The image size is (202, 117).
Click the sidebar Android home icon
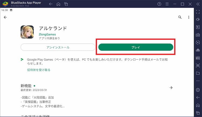198,105
